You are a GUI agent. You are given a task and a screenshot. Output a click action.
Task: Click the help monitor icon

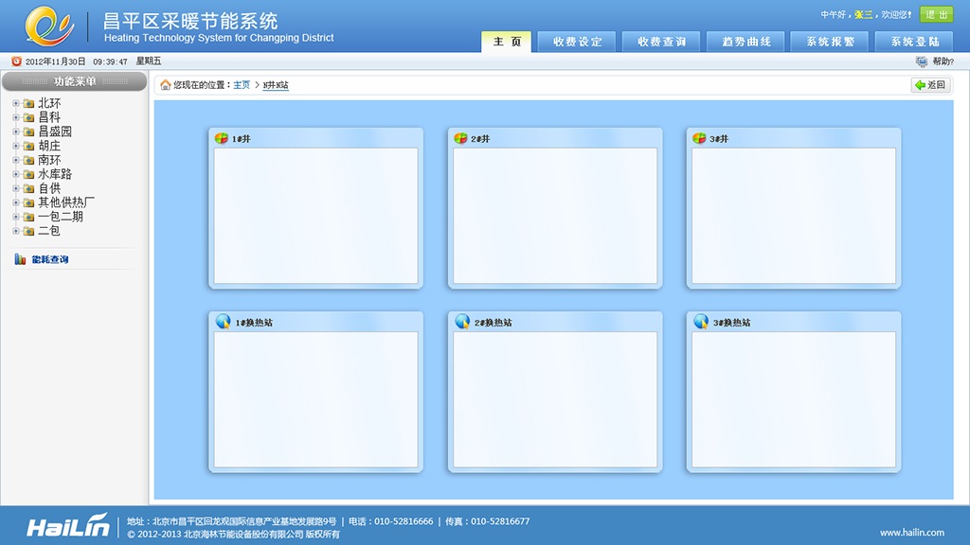click(x=922, y=62)
